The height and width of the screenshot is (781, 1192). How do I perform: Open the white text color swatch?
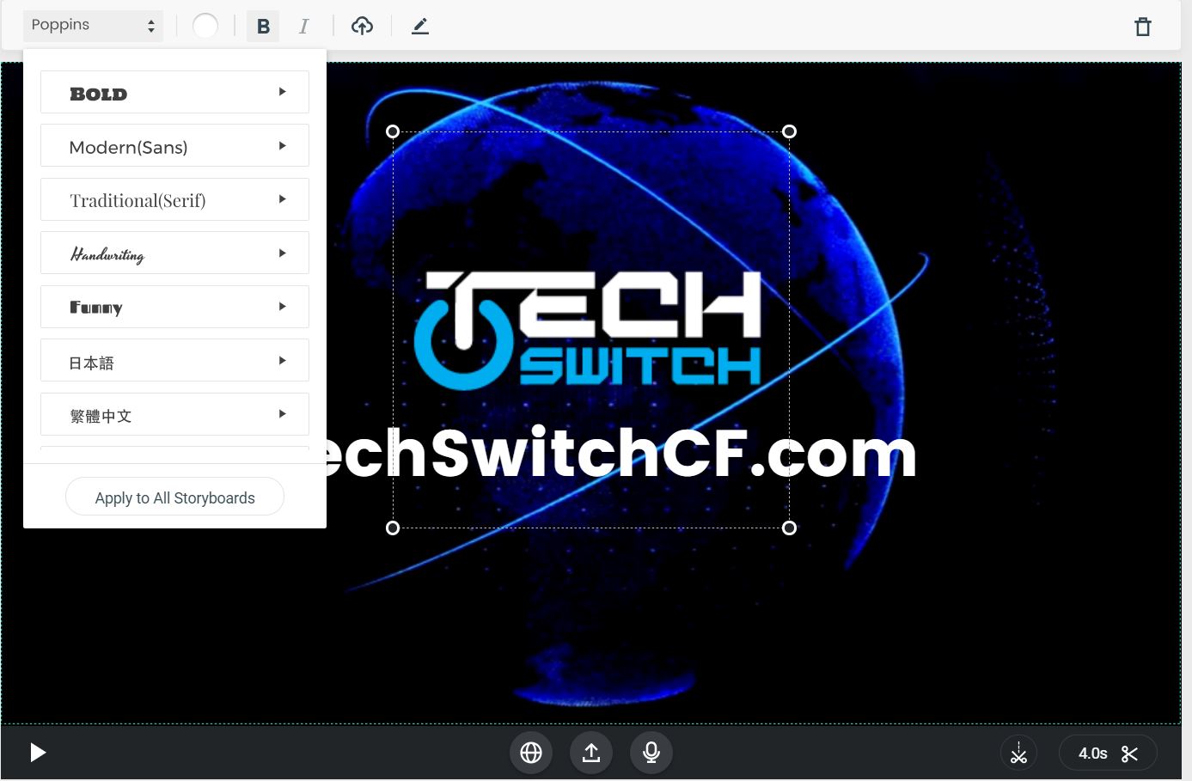[x=205, y=26]
